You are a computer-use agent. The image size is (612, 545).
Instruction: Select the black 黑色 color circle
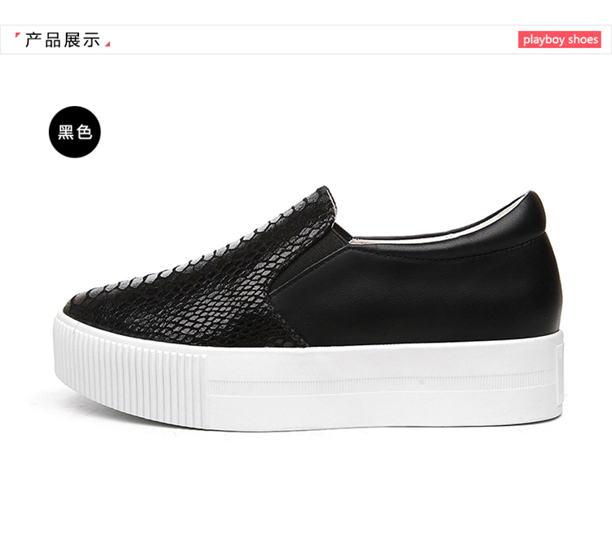point(74,132)
